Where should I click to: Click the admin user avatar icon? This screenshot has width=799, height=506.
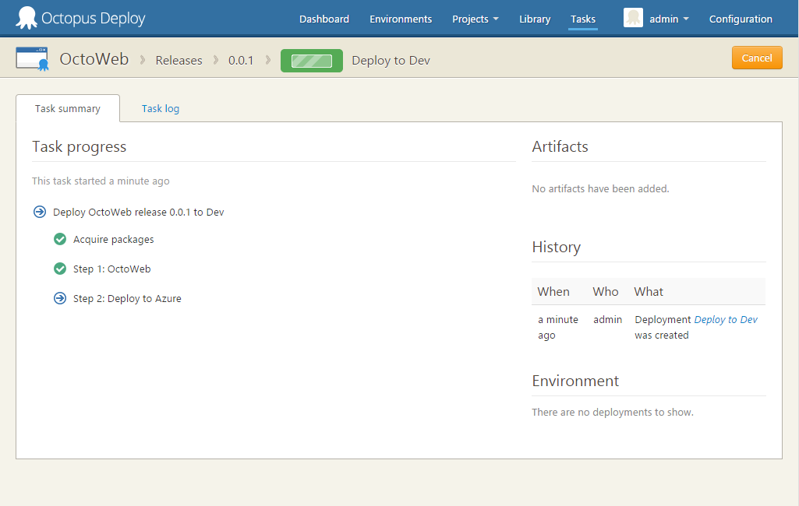click(x=633, y=18)
